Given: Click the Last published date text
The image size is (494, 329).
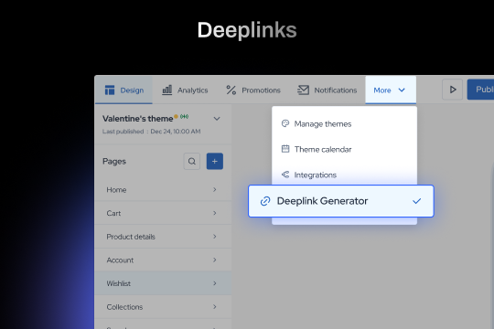Looking at the screenshot, I should [152, 132].
